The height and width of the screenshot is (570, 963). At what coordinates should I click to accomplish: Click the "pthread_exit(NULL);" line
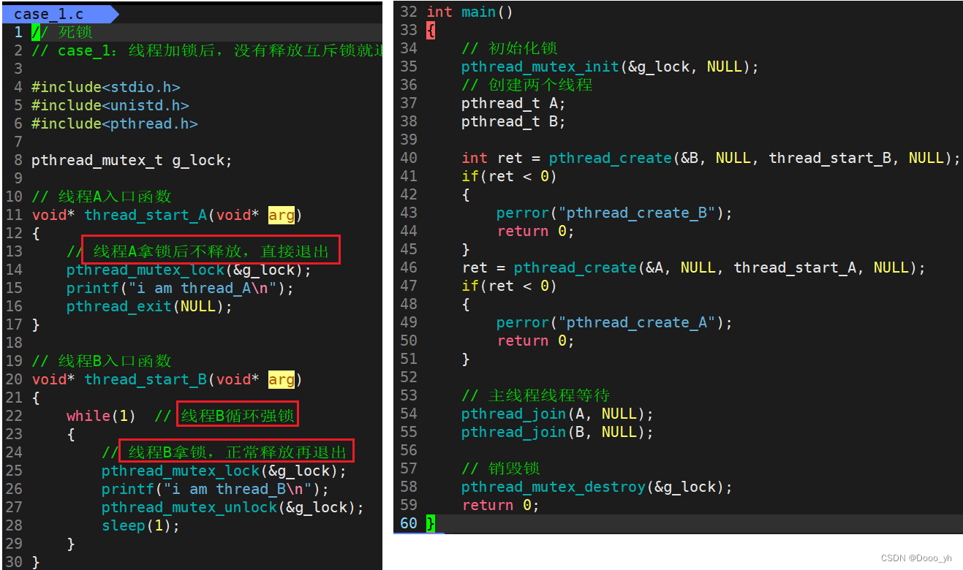pos(149,306)
